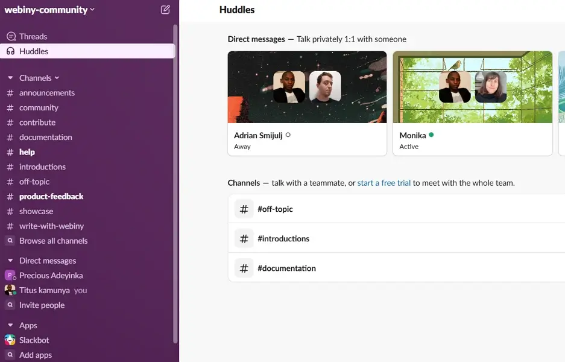
Task: Click the Add apps icon
Action: pyautogui.click(x=10, y=355)
